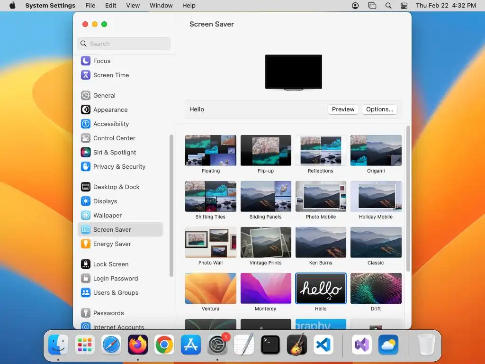Open Spotlight search in menu bar

pos(388,6)
